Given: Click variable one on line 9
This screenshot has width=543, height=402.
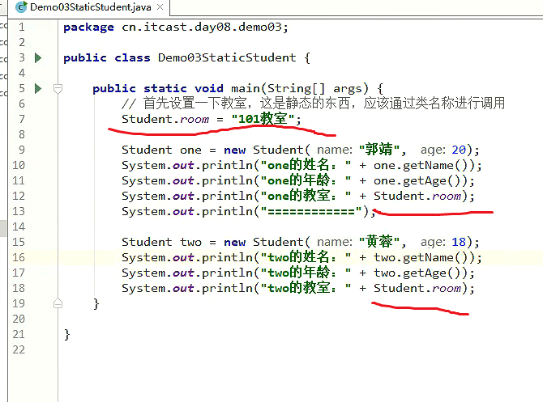Looking at the screenshot, I should tap(190, 150).
